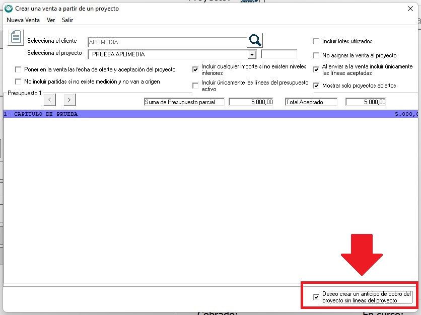Toggle 'No asignar la venta al proyecto'
421x315 pixels.
coord(316,55)
